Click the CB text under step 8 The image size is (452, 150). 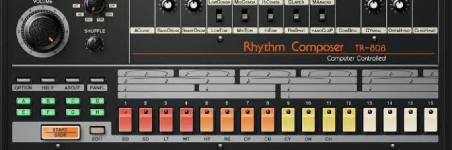coord(268,139)
